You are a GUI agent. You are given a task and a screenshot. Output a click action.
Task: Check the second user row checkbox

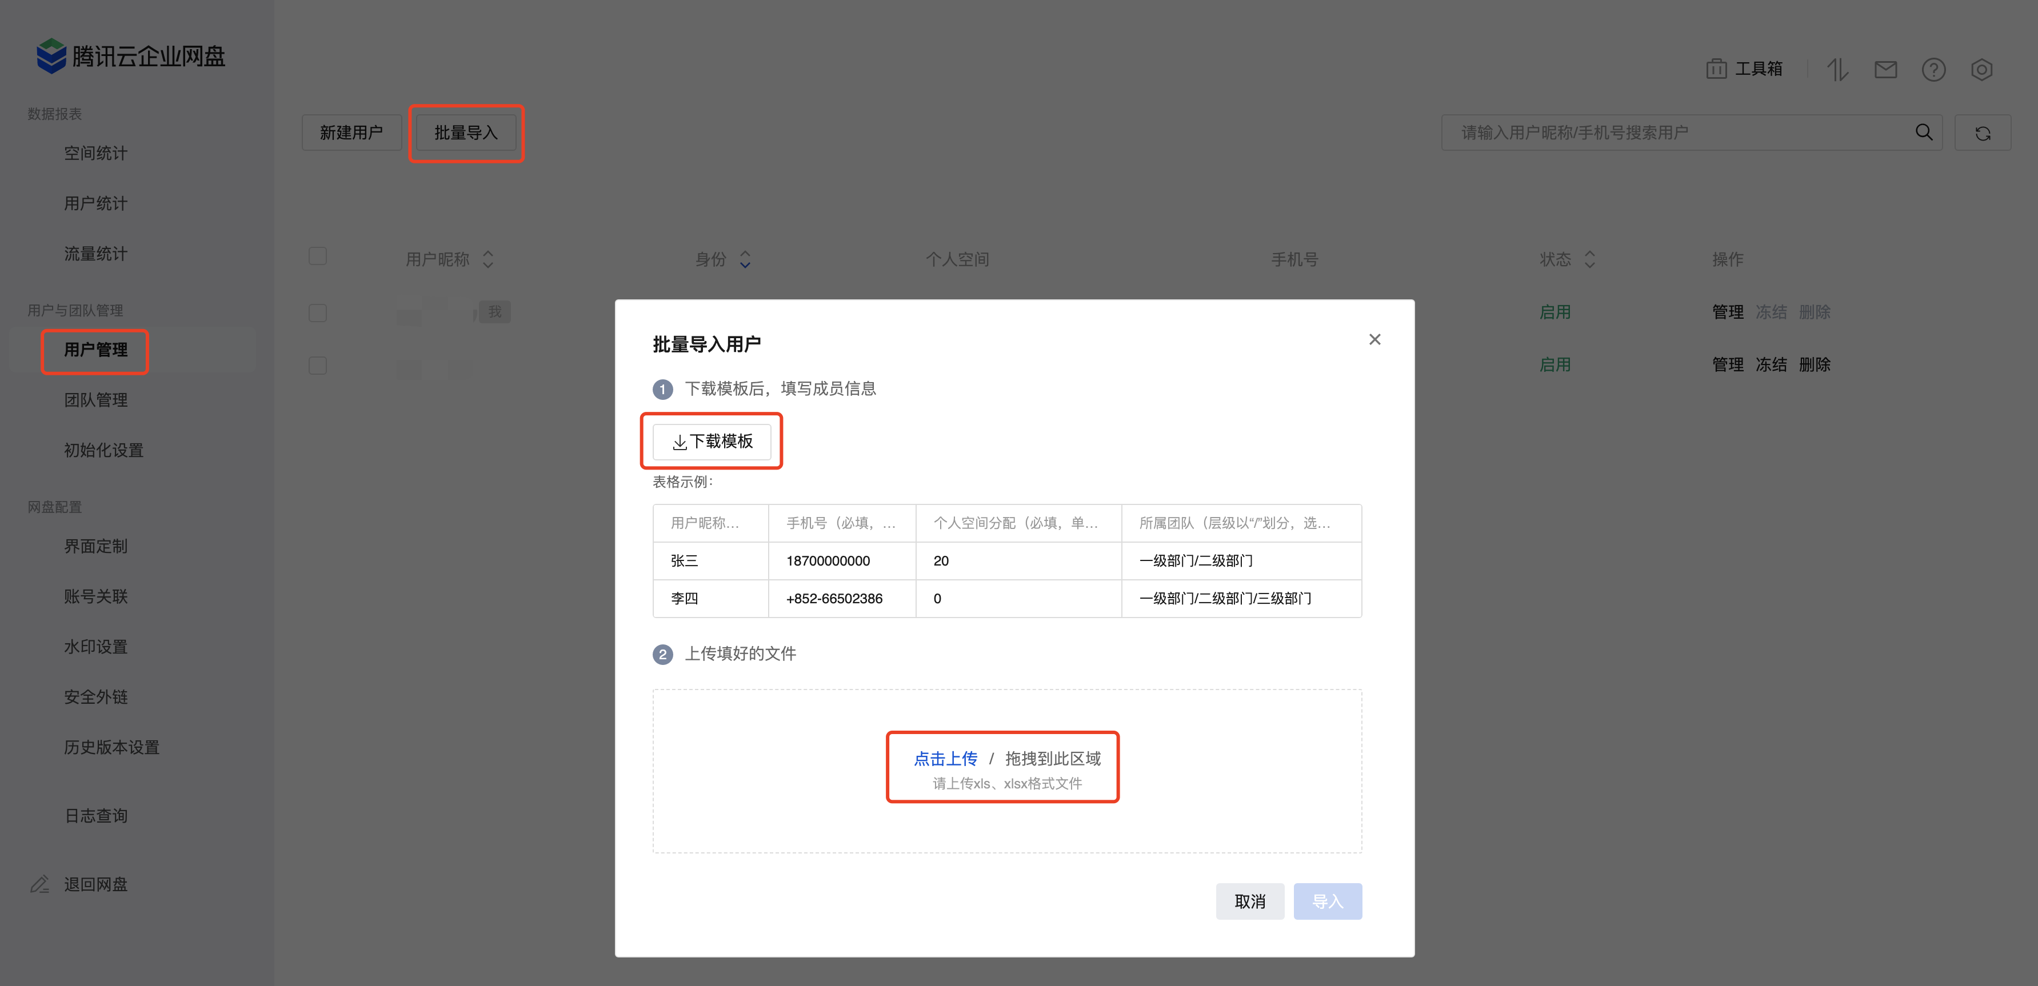(x=317, y=365)
